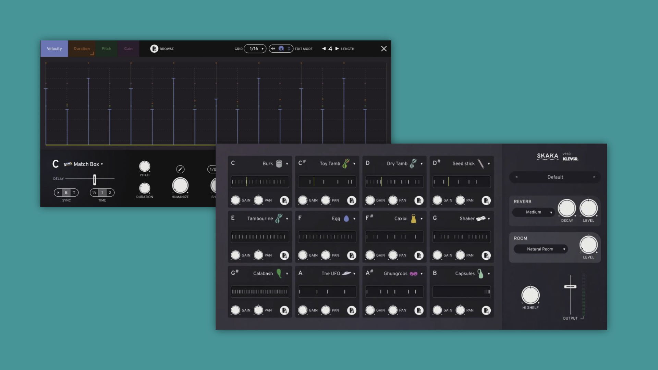Open the Natural Room type dropdown
This screenshot has height=370, width=658.
540,249
